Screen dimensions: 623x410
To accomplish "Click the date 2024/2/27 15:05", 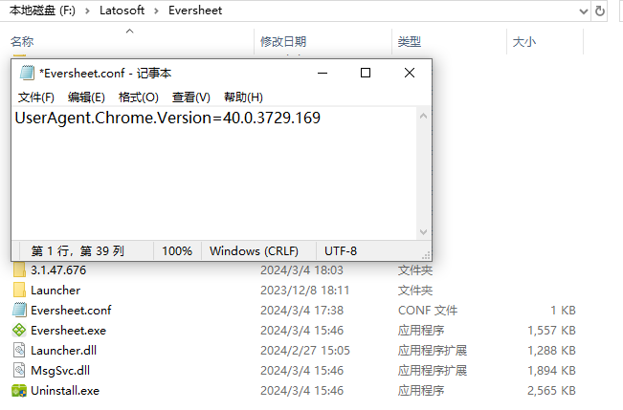I will point(305,351).
